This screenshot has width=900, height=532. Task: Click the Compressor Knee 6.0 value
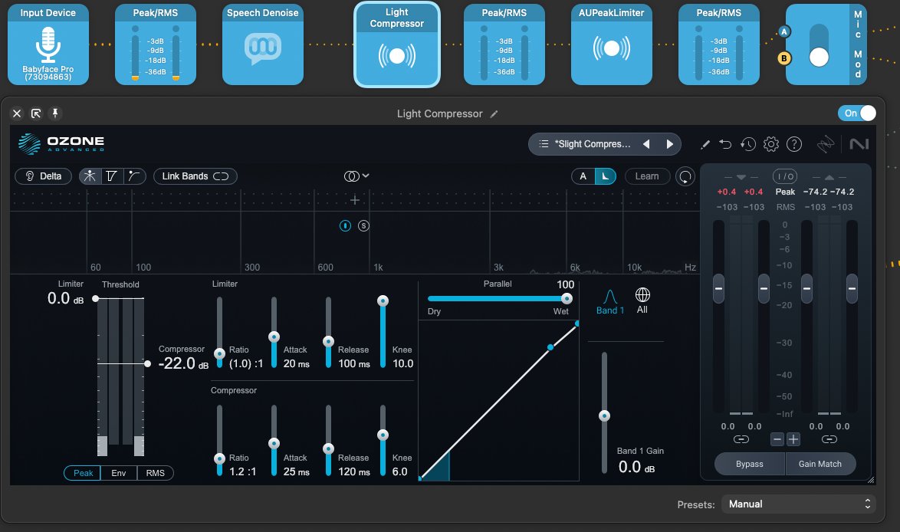coord(399,471)
